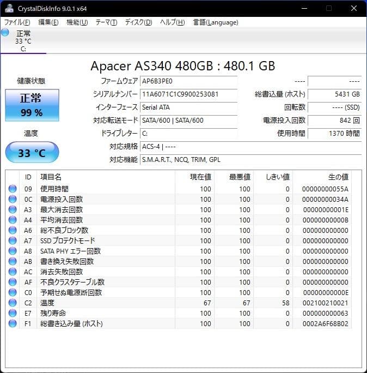Click status orb for A8 SATA PHY エラー回数

pyautogui.click(x=13, y=251)
